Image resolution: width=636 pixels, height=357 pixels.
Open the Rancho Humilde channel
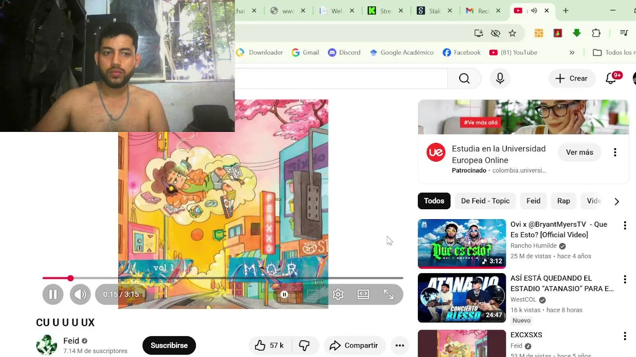(x=534, y=246)
